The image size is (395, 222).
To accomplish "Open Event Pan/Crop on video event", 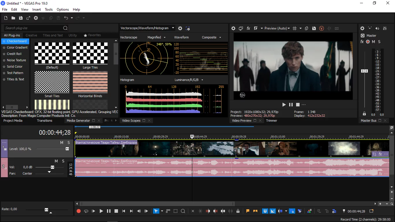I will coord(374,154).
